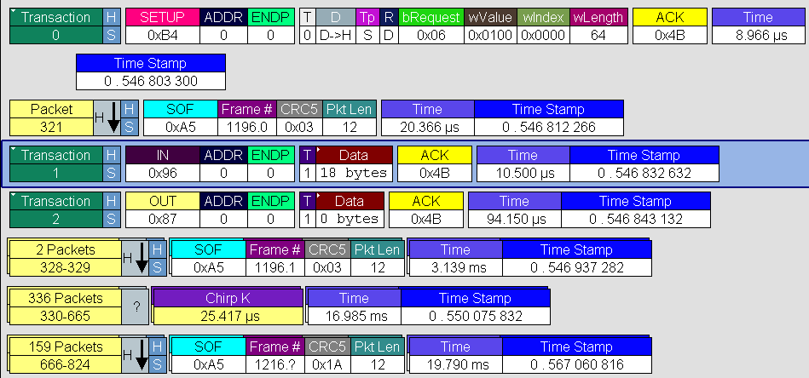The width and height of the screenshot is (809, 378).
Task: Click the 3.139 ms Time field
Action: 455,259
